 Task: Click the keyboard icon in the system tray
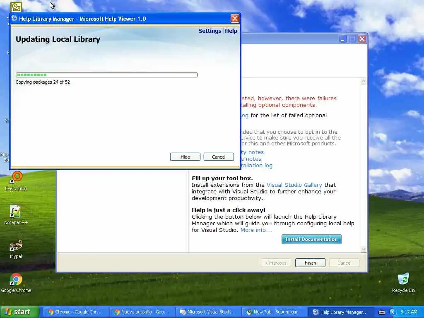(x=381, y=312)
